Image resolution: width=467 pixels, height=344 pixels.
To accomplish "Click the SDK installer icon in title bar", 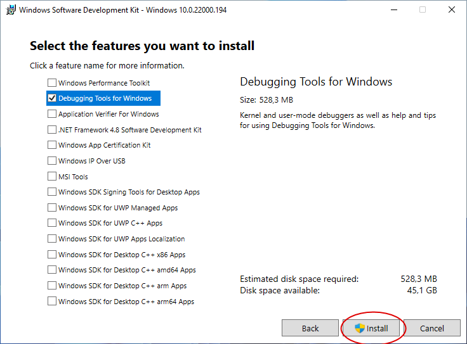I will click(11, 10).
